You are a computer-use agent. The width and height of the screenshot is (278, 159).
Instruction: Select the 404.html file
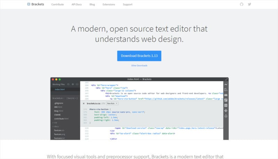point(58,107)
